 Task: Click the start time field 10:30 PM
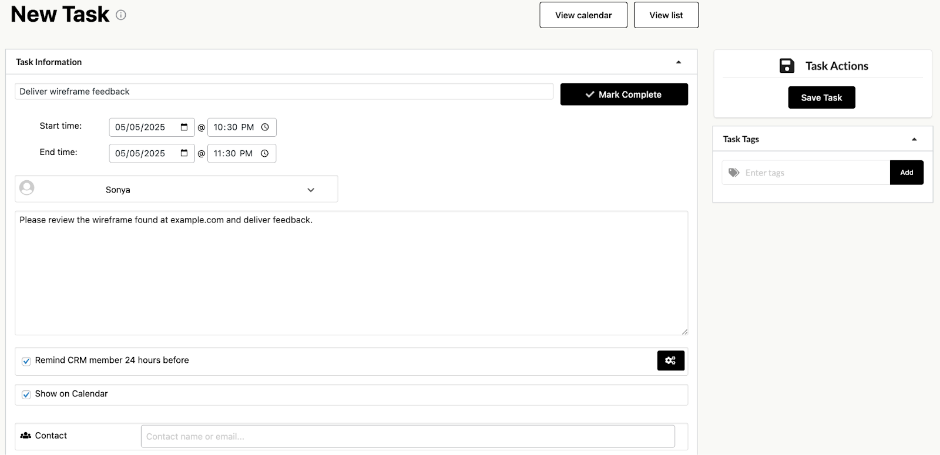point(241,127)
